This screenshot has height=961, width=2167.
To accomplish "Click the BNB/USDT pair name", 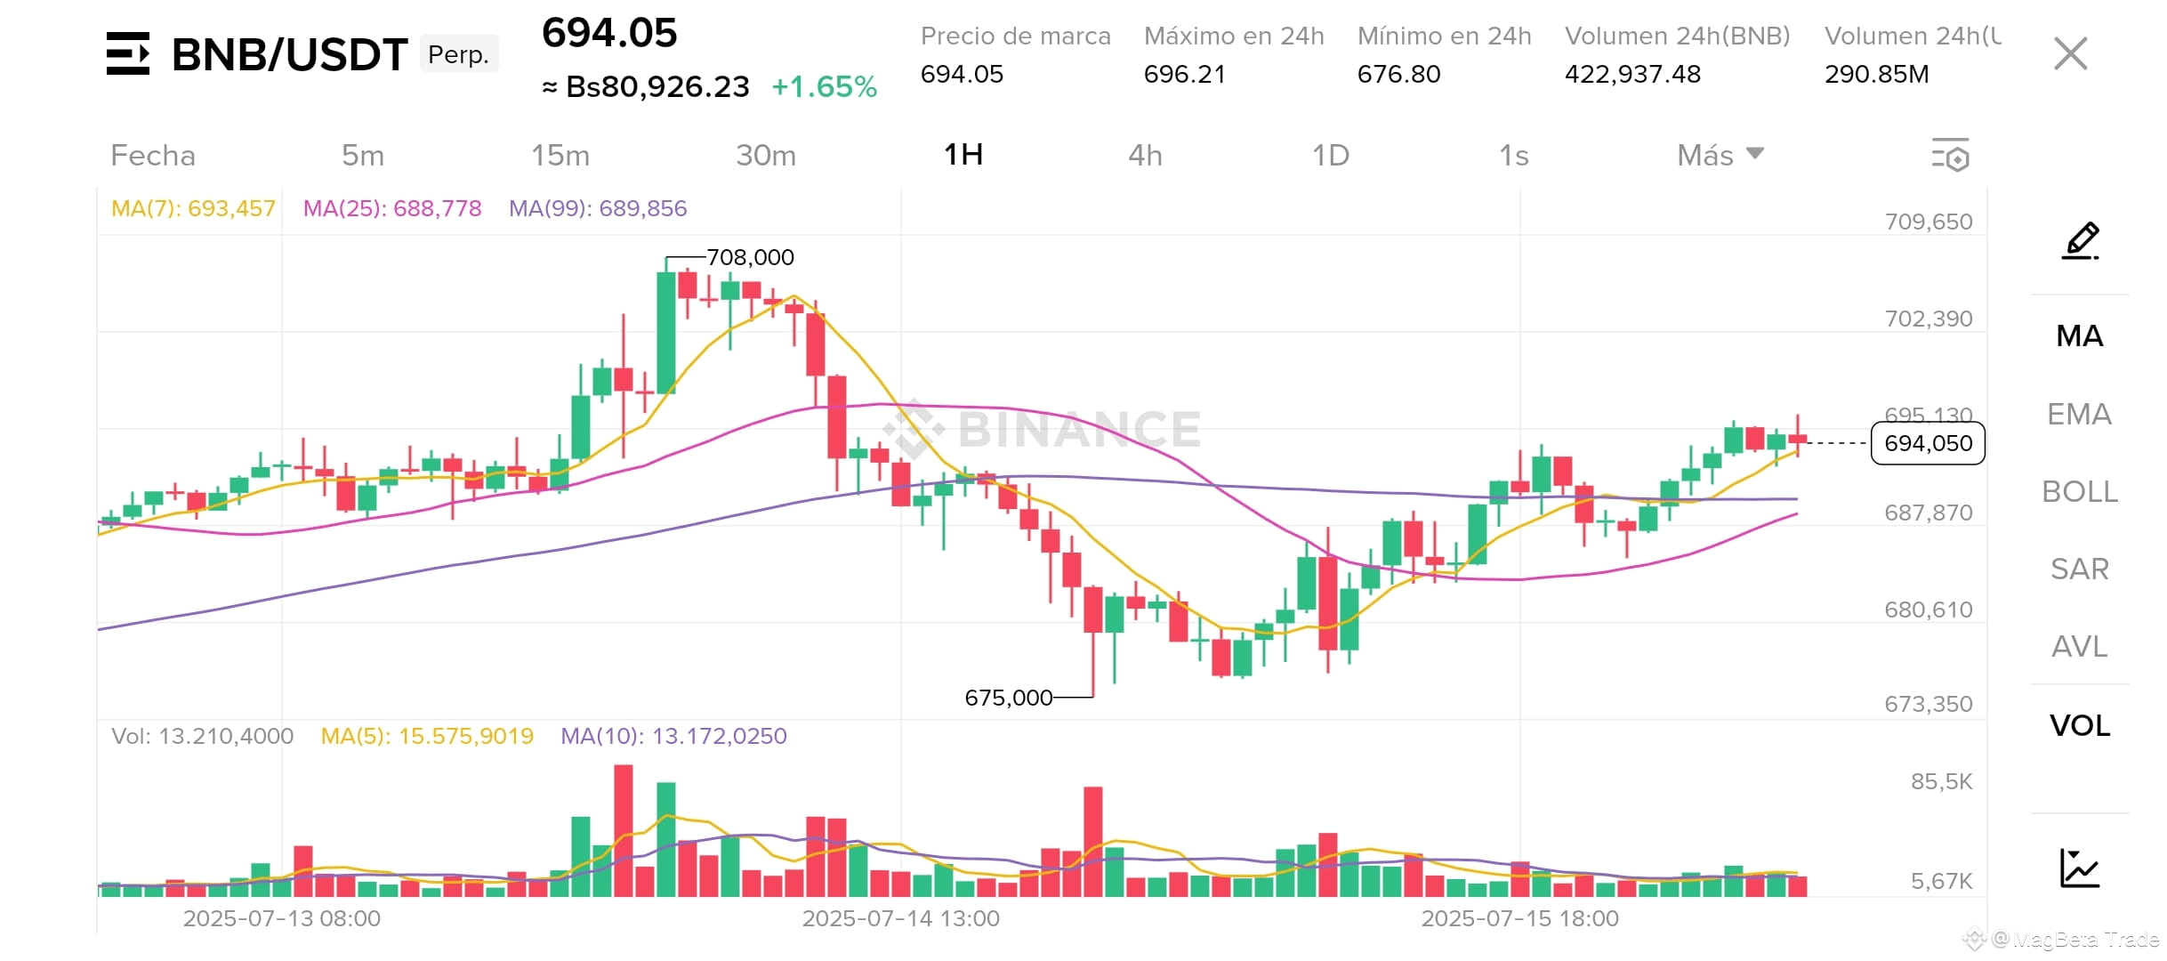I will [x=289, y=54].
